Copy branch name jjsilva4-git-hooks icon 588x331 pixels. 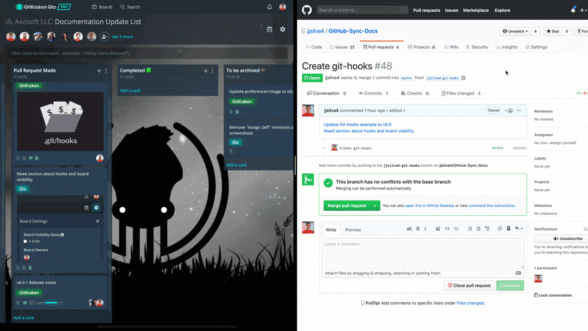coord(464,78)
